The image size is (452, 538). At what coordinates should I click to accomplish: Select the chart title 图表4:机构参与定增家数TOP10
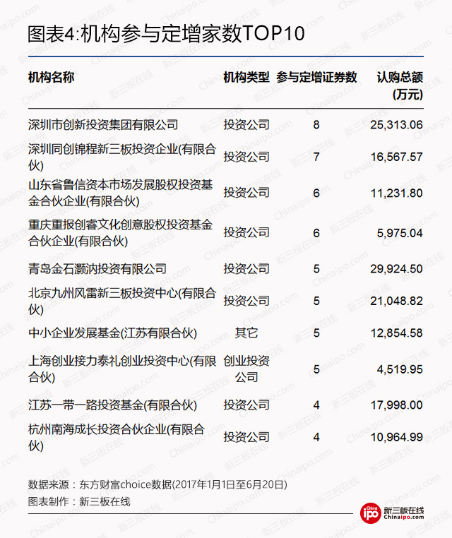pos(166,34)
